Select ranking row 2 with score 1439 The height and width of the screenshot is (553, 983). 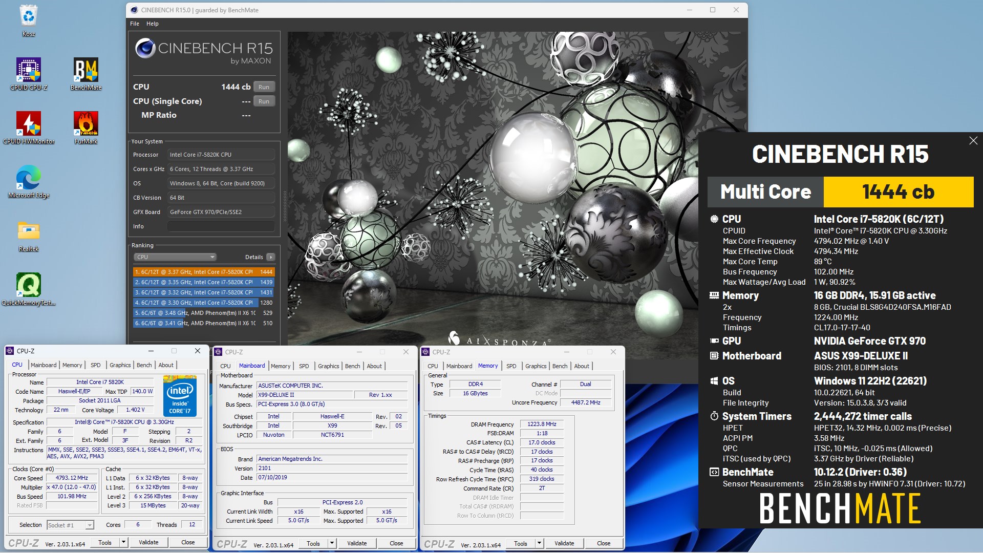[x=204, y=282]
